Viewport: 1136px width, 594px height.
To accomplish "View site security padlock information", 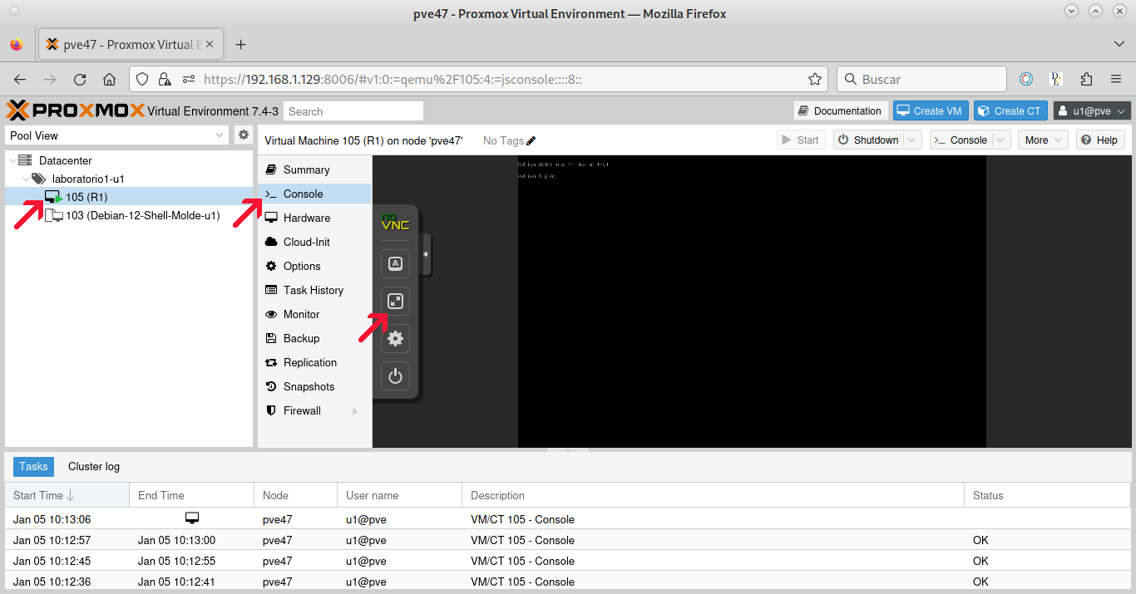I will tap(165, 80).
